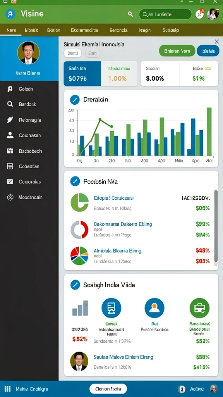Click the green briefcase Bame lurass icon
The width and height of the screenshot is (223, 397).
199,308
